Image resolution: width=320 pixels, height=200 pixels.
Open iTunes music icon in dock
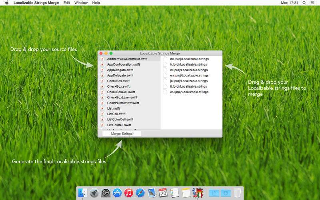pos(128,193)
